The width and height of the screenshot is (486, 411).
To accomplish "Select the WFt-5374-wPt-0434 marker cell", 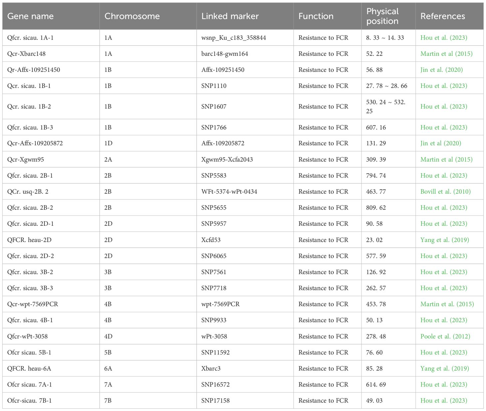I will (x=229, y=192).
